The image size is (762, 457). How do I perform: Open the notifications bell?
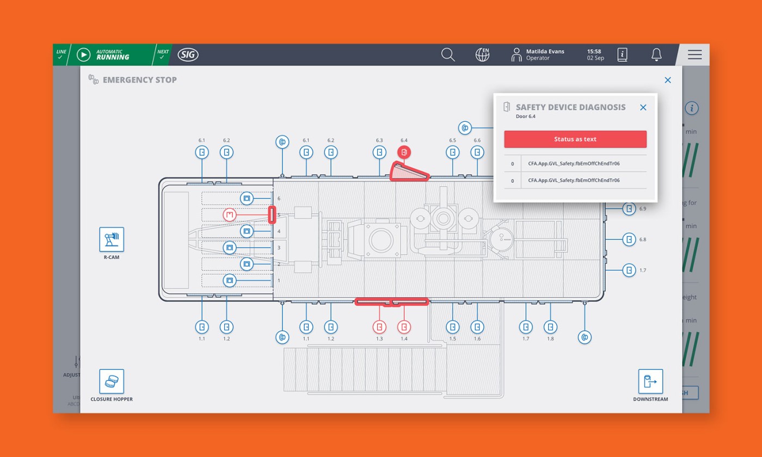[x=656, y=54]
